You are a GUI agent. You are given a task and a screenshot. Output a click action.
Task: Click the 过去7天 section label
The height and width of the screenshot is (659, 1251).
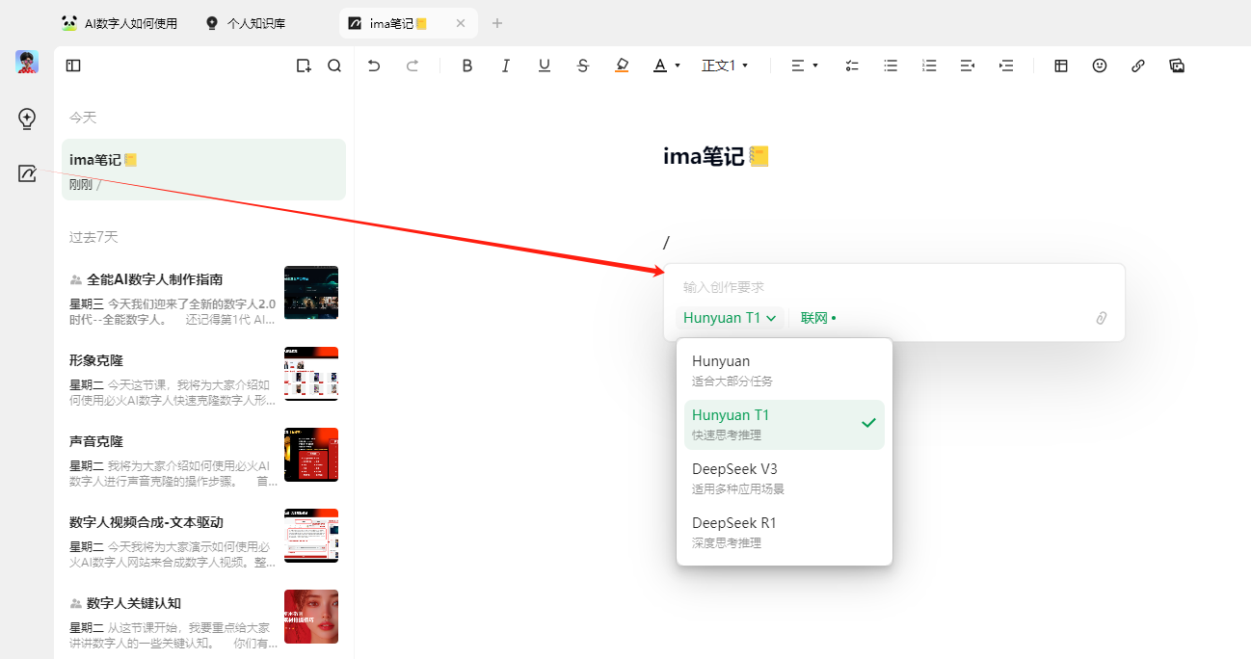tap(93, 237)
